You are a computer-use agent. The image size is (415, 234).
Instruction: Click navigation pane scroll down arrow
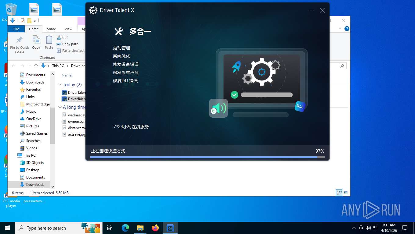(x=52, y=186)
